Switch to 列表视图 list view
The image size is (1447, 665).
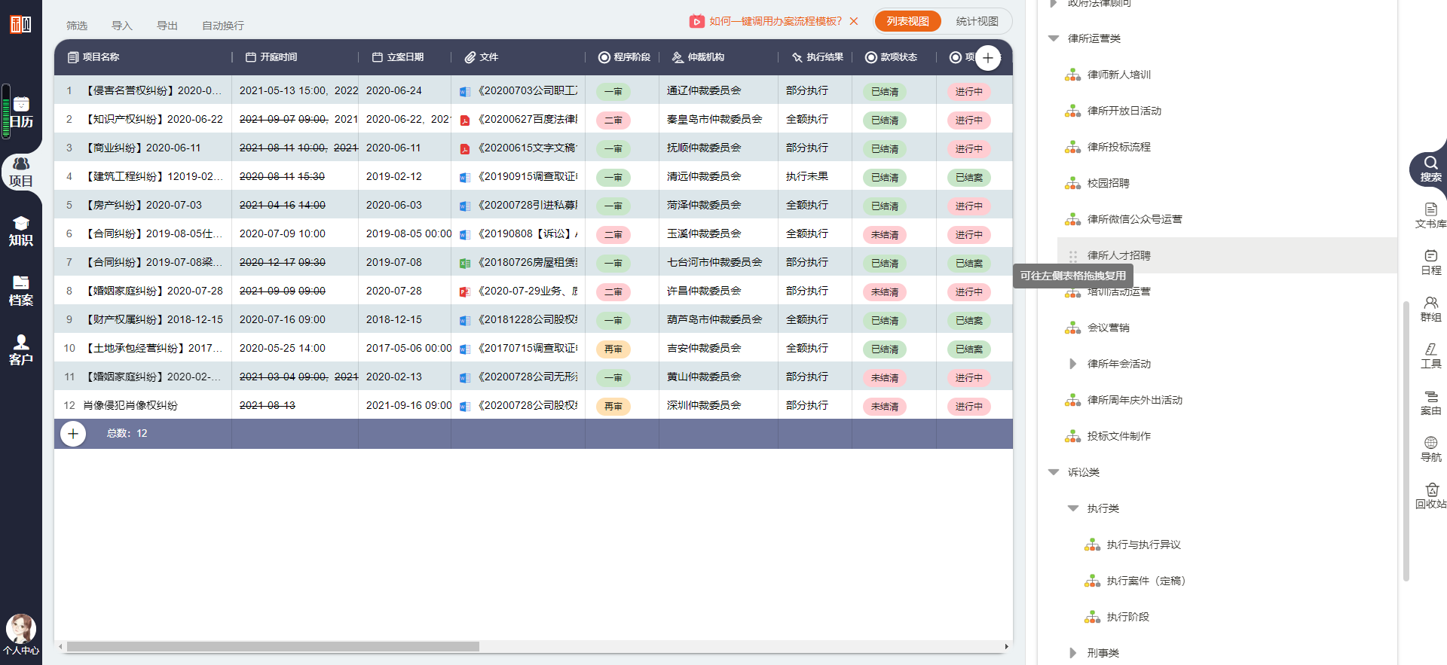pyautogui.click(x=907, y=21)
